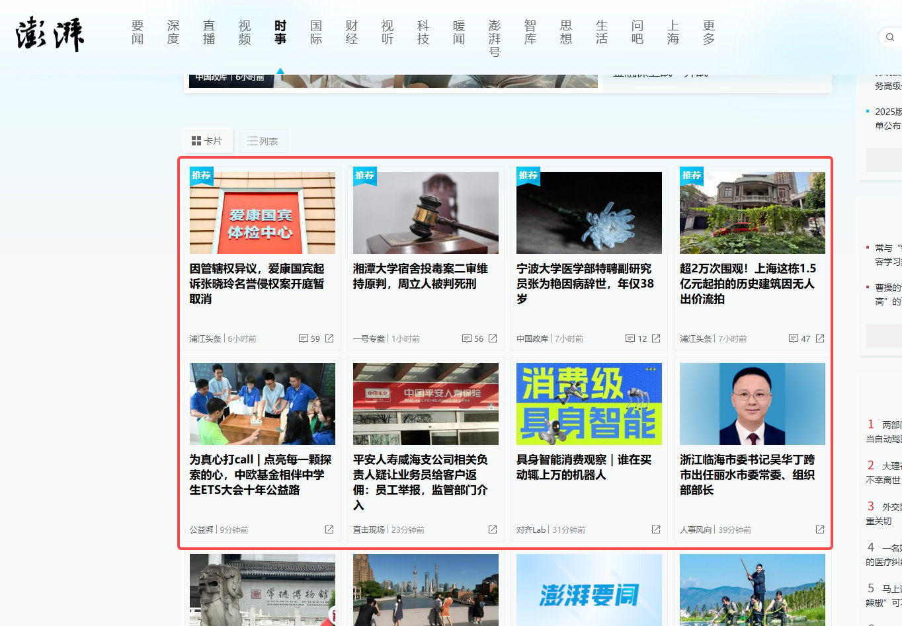Share icon on 湘潭大学 article card
This screenshot has width=902, height=626.
pos(493,338)
